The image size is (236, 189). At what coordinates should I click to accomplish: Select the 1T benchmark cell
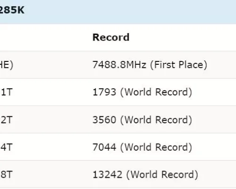pyautogui.click(x=6, y=92)
